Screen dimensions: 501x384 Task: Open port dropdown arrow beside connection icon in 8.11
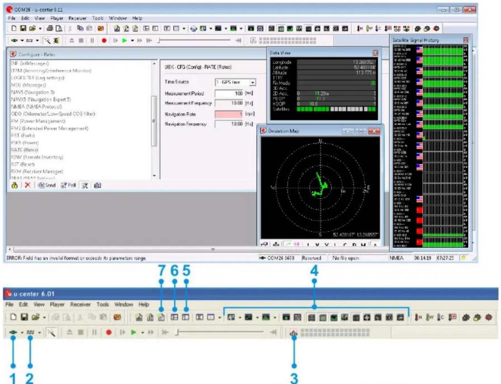(22, 40)
